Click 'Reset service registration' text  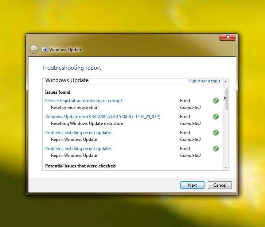tap(75, 108)
